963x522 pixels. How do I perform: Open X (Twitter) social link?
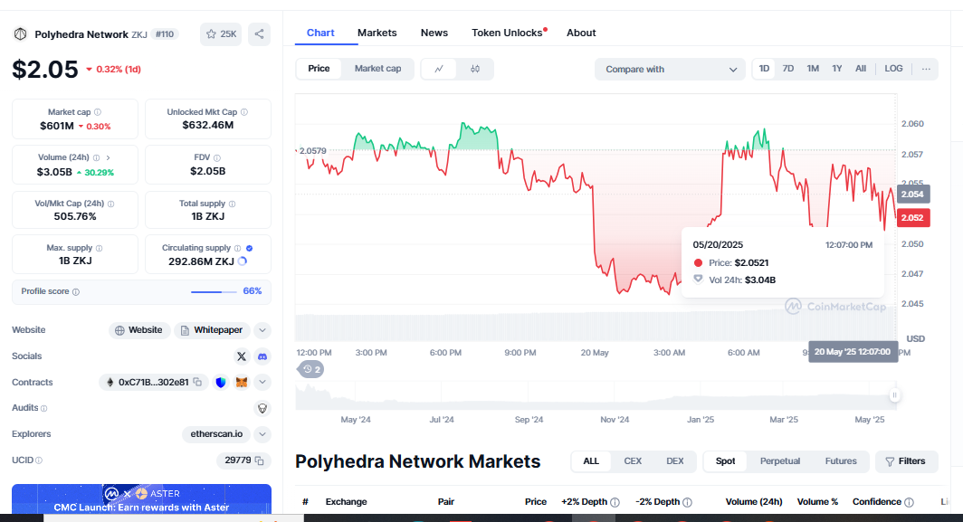242,356
